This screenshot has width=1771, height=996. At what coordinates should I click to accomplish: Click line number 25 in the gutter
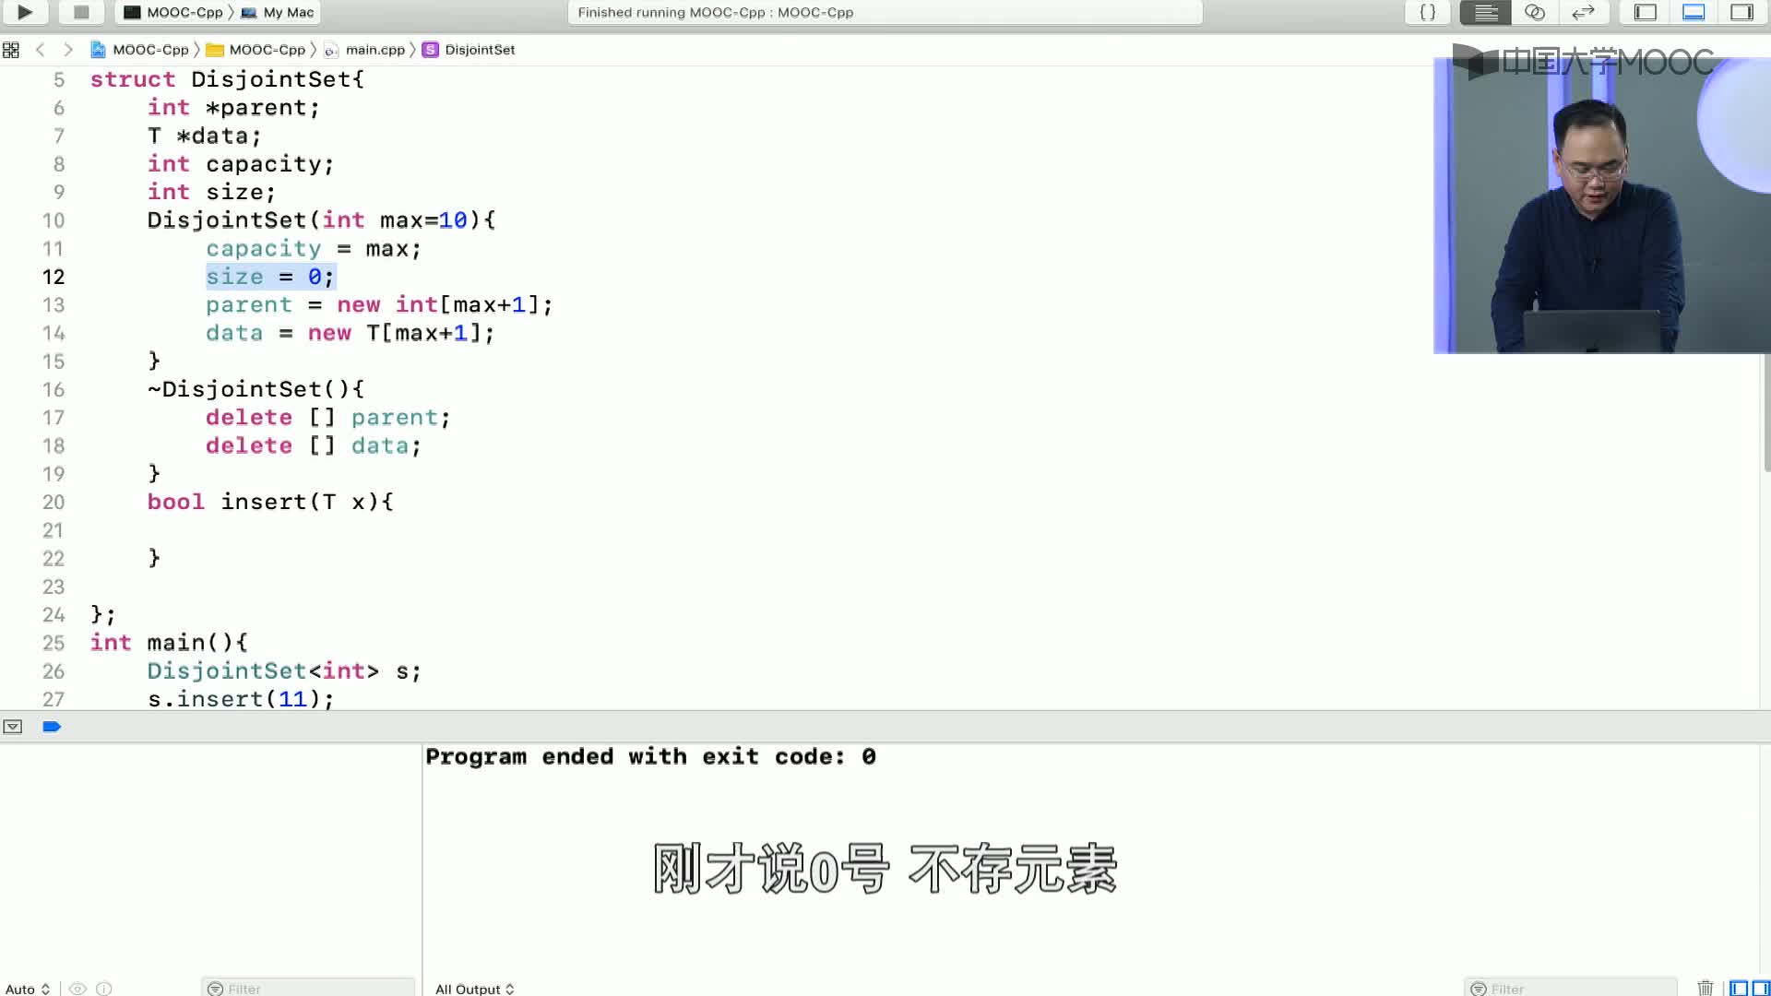click(x=53, y=644)
